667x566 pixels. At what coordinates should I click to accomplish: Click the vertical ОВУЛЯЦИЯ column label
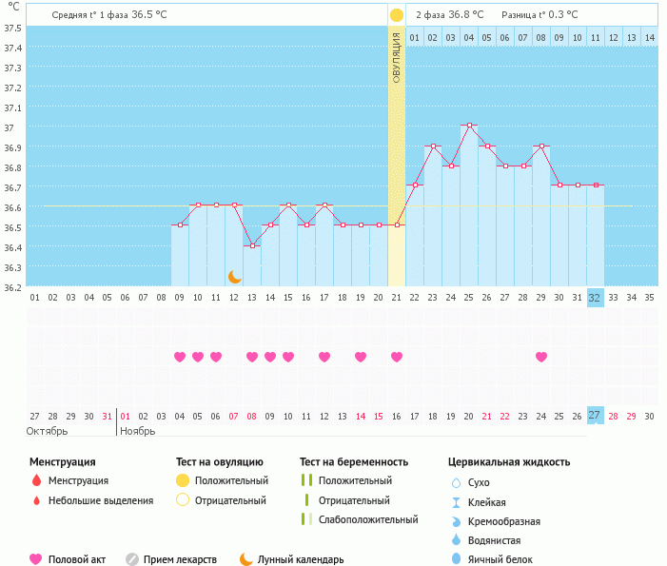pyautogui.click(x=396, y=57)
